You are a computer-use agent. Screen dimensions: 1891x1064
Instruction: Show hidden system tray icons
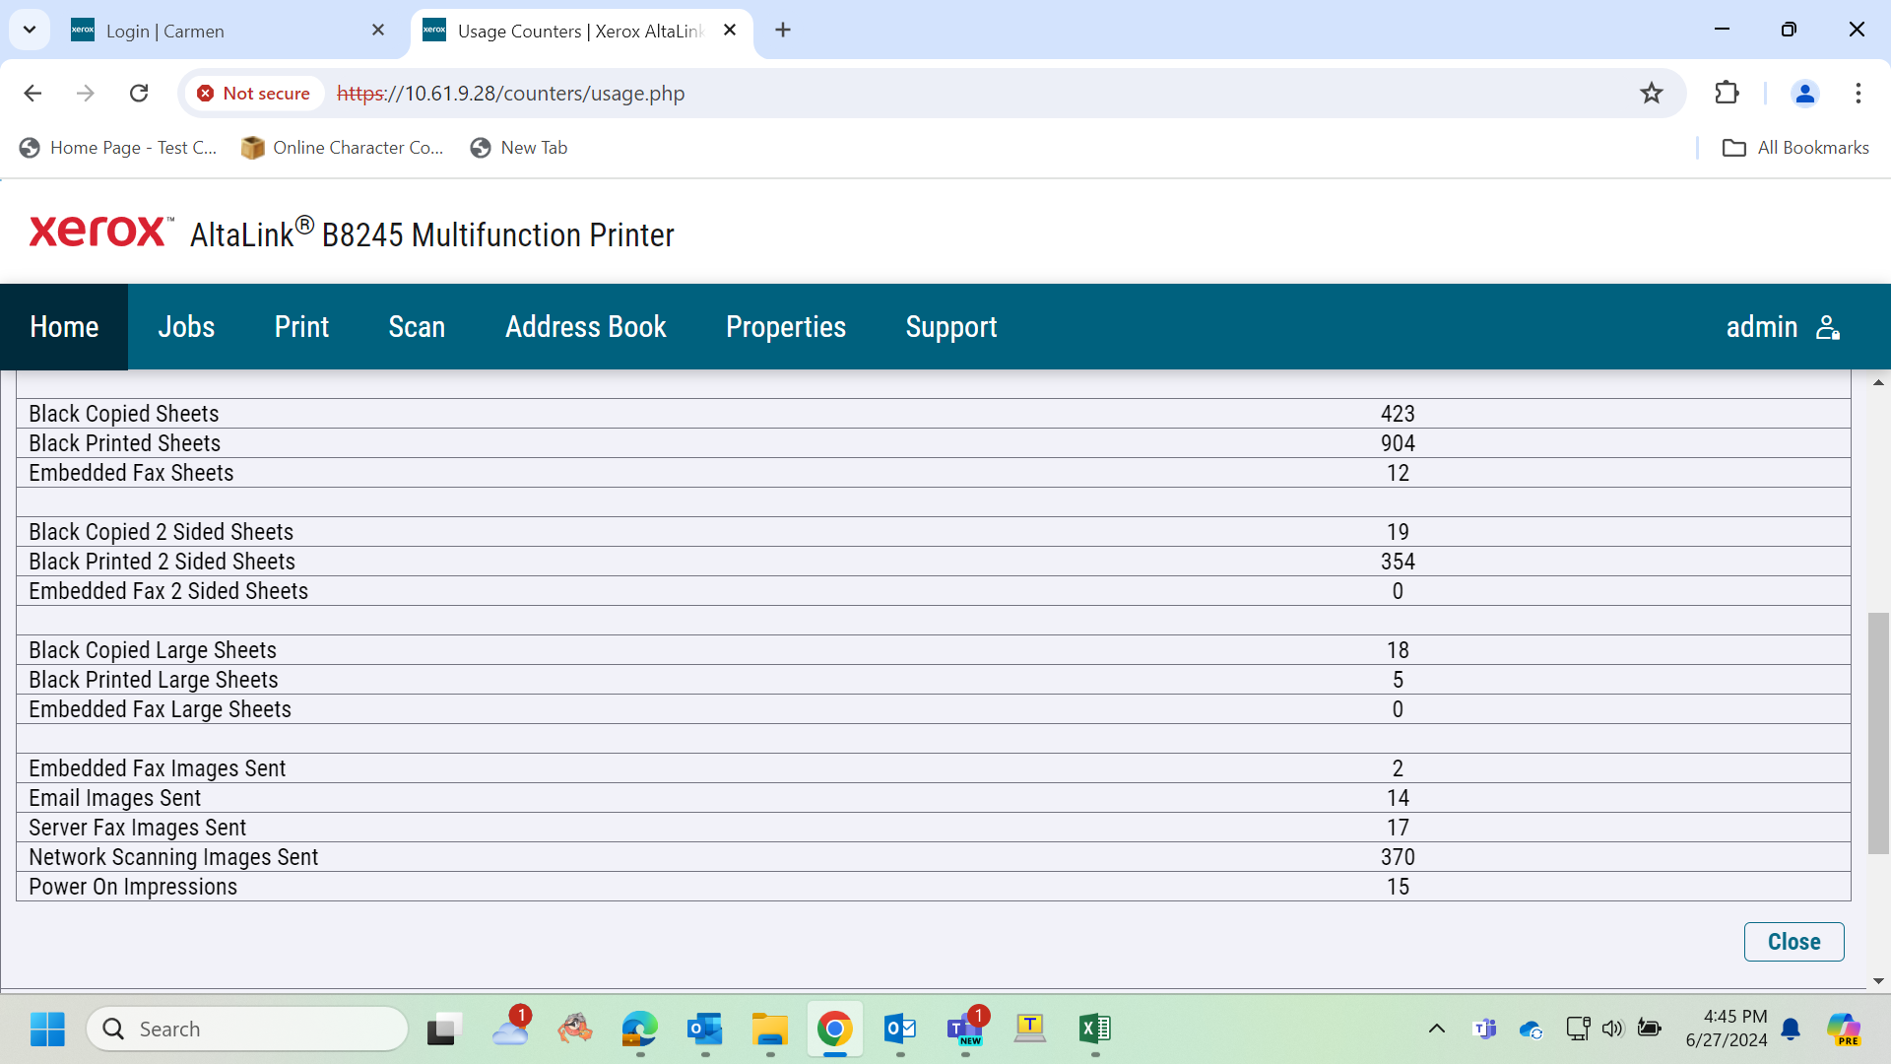pyautogui.click(x=1437, y=1030)
